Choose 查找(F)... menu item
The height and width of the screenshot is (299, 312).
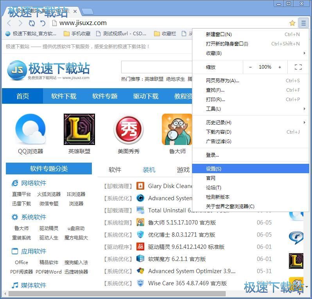click(x=251, y=90)
